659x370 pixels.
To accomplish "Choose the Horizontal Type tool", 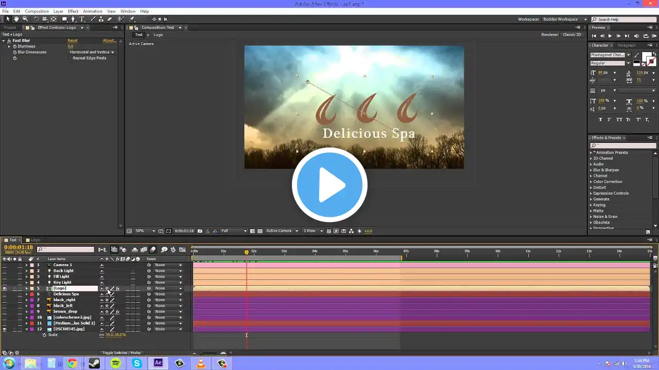I will [81, 19].
